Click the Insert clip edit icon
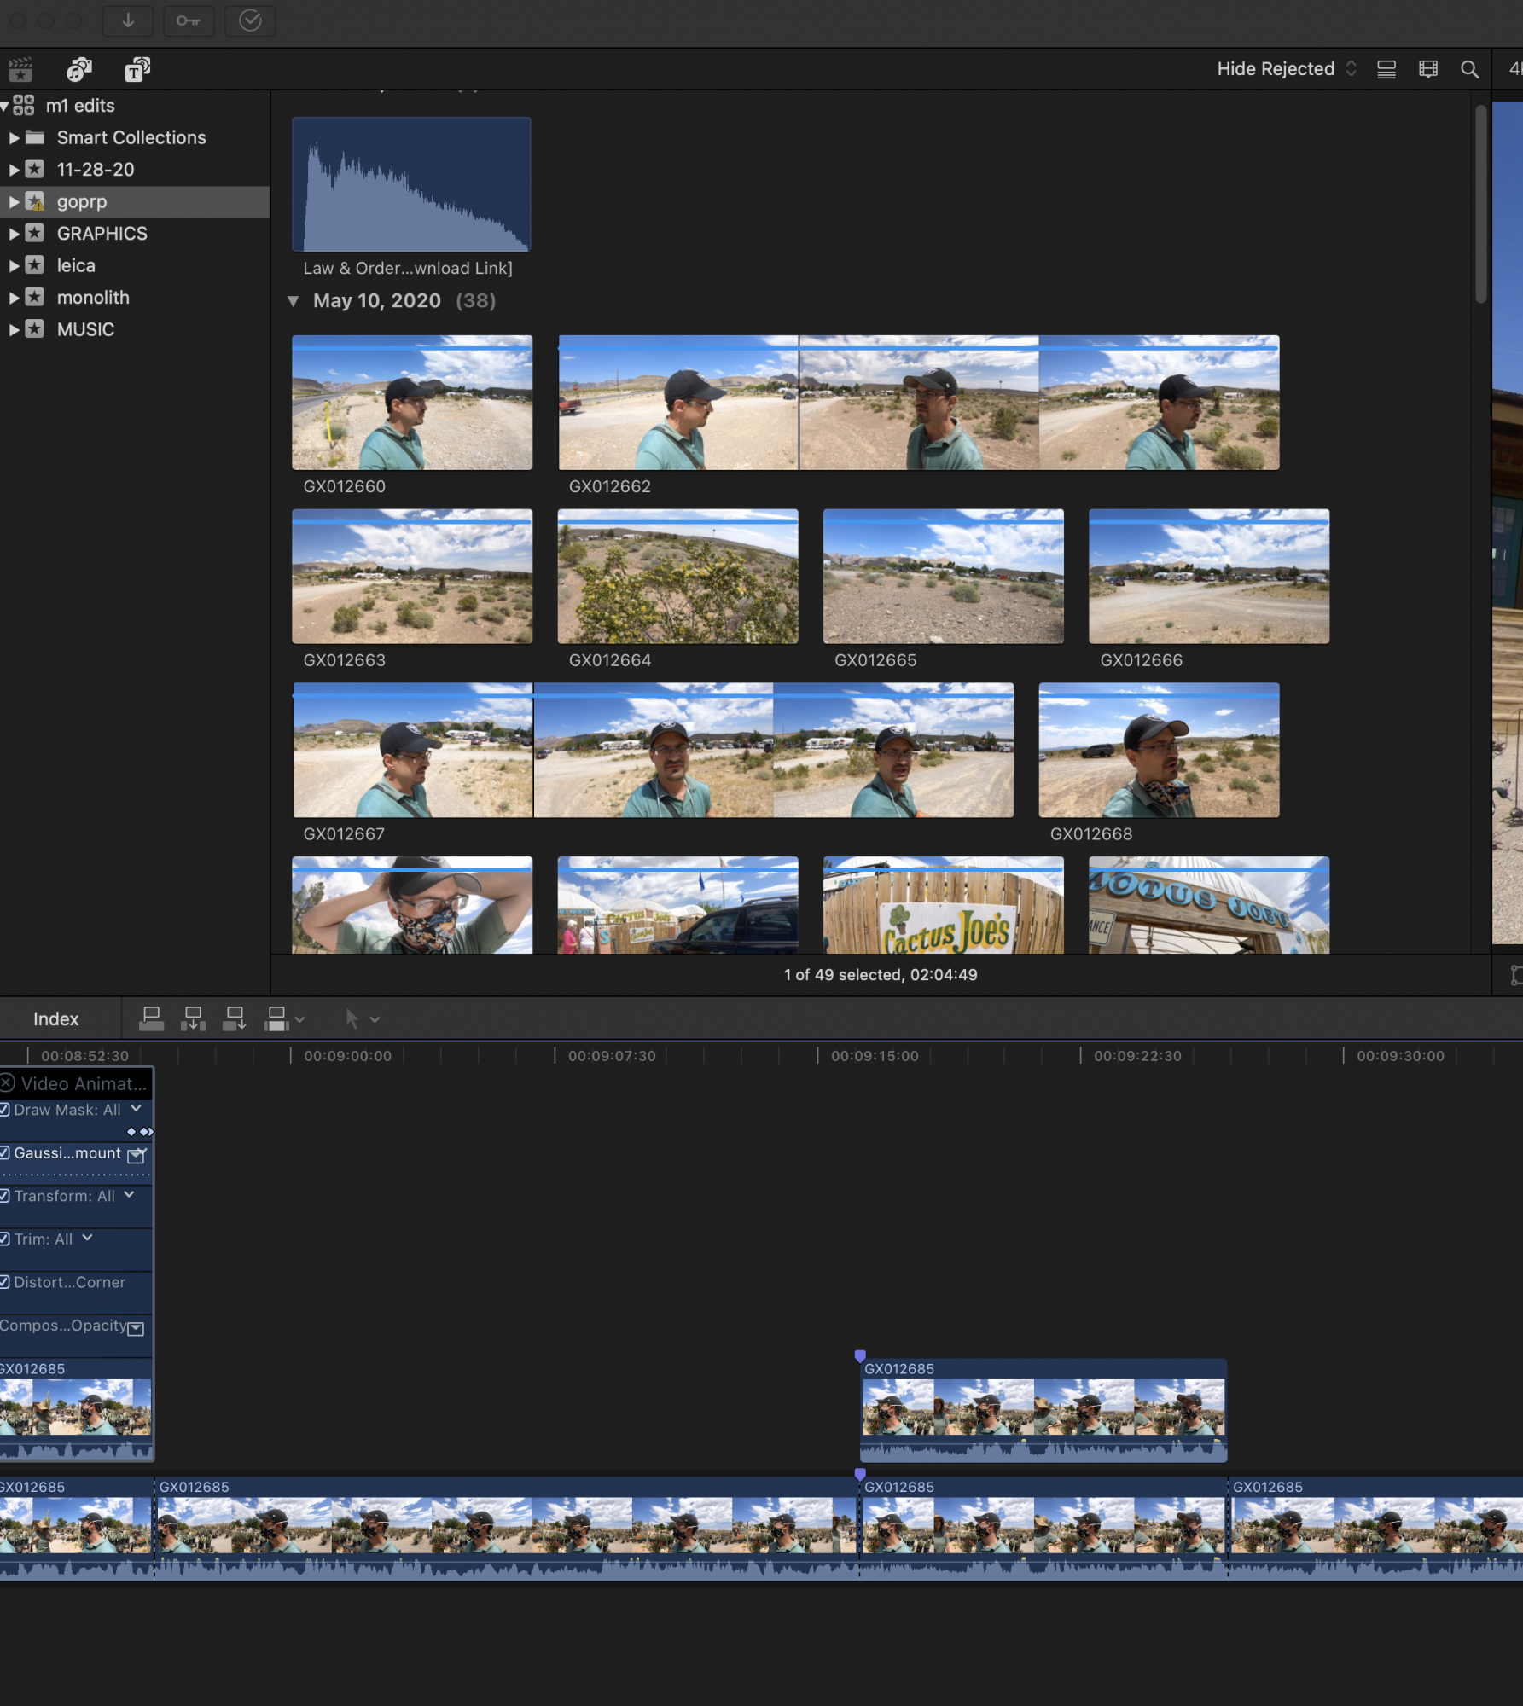 (x=194, y=1018)
